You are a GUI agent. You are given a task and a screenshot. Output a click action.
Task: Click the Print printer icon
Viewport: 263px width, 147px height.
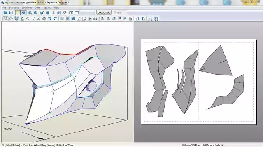coord(95,19)
